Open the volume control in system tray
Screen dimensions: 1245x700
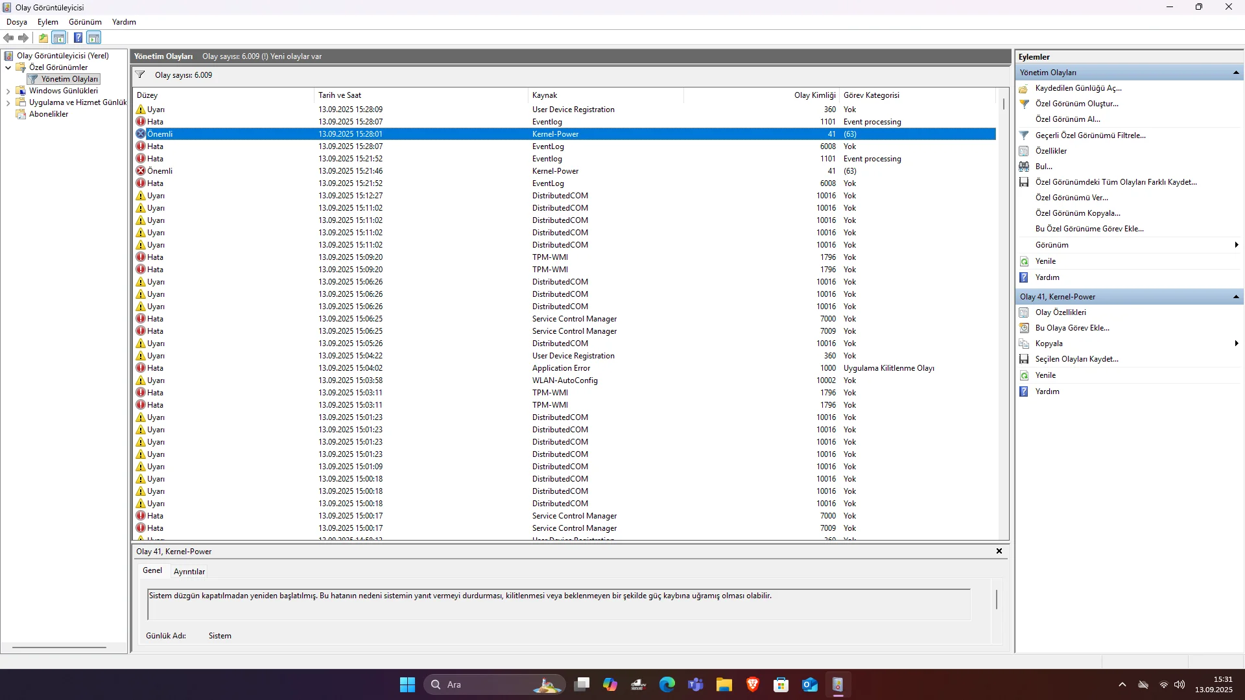click(x=1180, y=684)
